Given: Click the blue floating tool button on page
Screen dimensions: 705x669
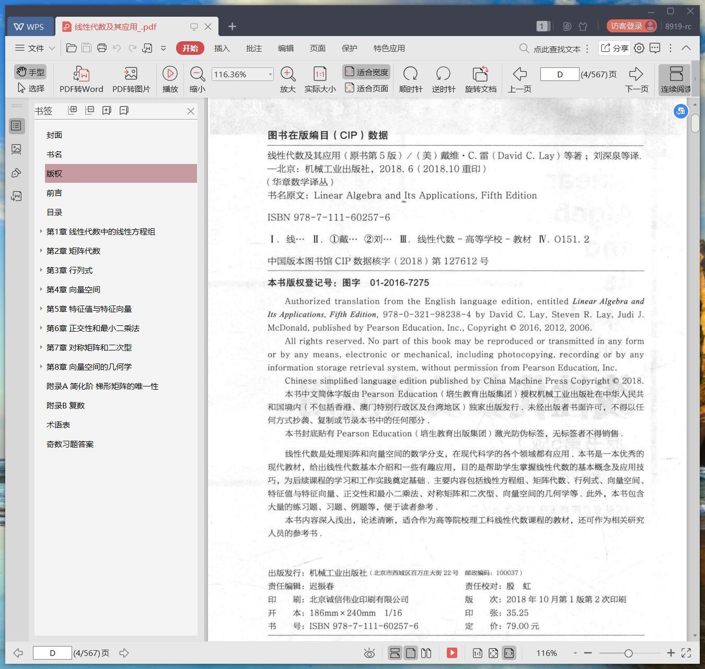Looking at the screenshot, I should coord(680,111).
